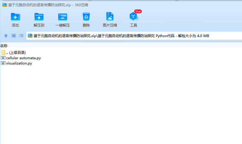Click the 删除 label text
Viewport: 242px width, 144px height.
86,25
